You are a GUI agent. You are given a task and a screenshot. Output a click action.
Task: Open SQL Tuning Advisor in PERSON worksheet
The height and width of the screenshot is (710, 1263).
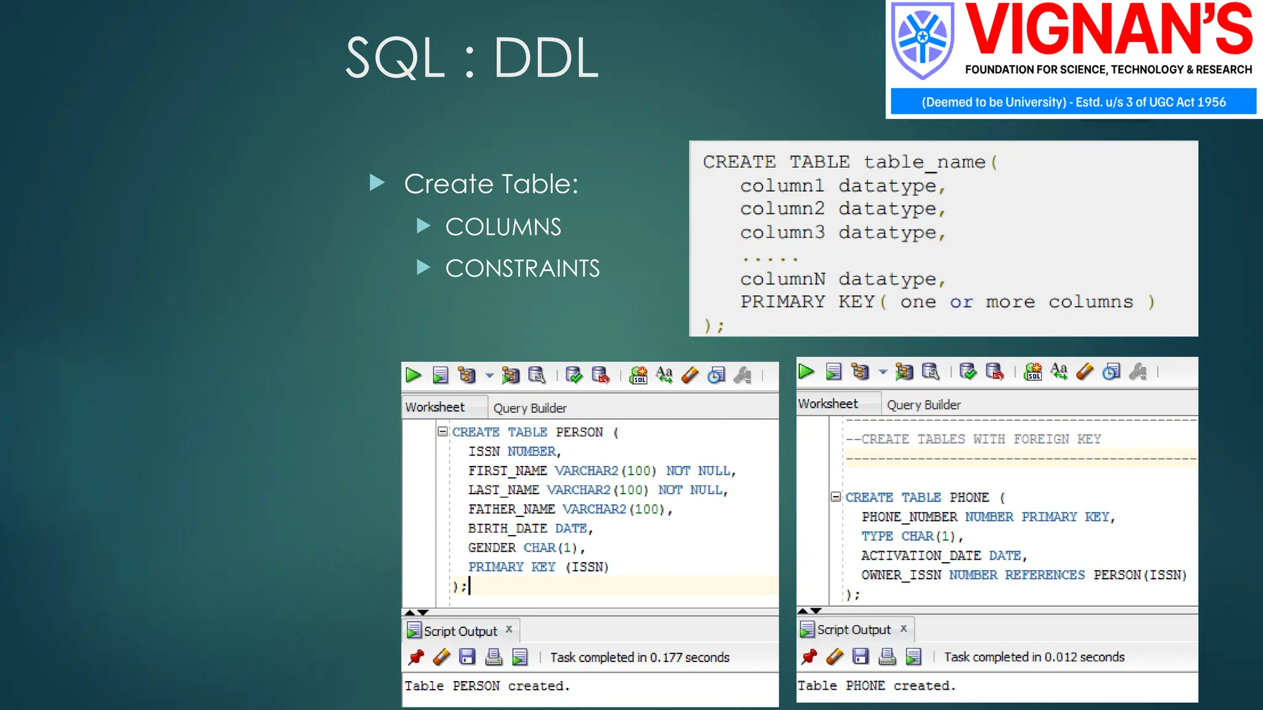coord(537,375)
